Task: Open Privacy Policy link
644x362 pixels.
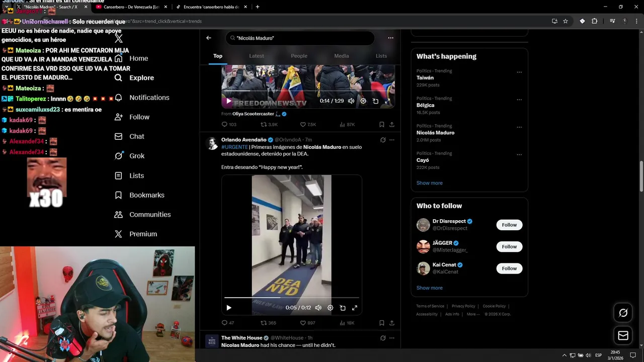Action: pos(463,306)
